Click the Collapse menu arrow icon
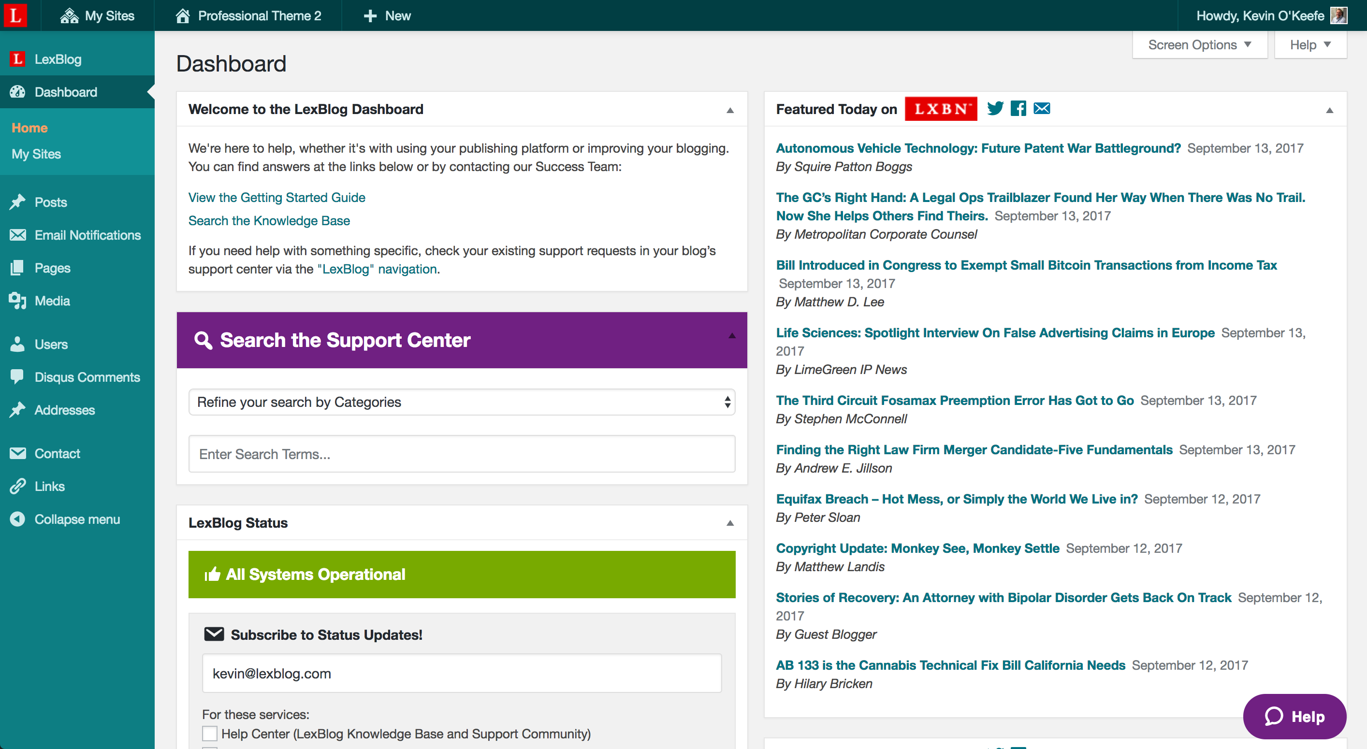The image size is (1367, 749). (17, 519)
